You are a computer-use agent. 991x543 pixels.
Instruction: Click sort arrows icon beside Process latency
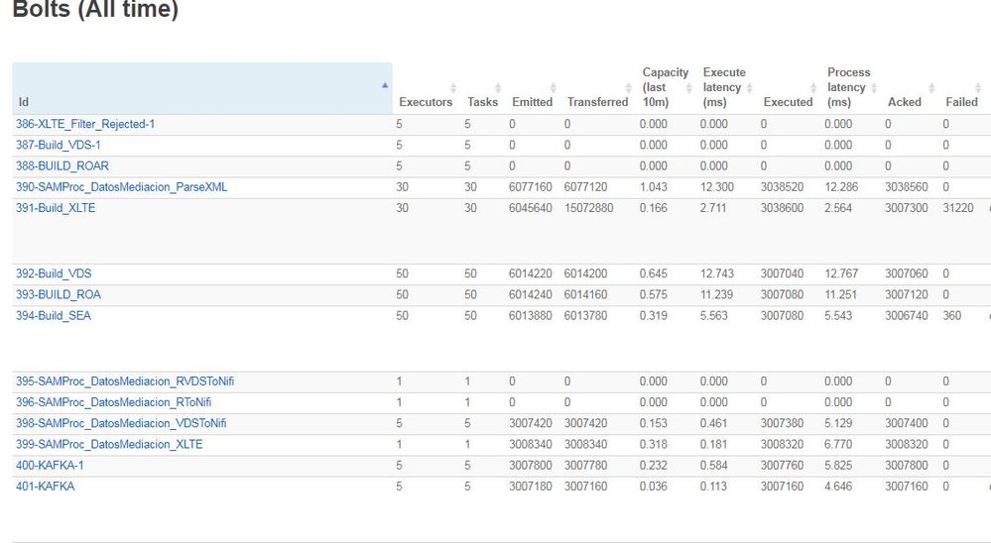pyautogui.click(x=876, y=88)
